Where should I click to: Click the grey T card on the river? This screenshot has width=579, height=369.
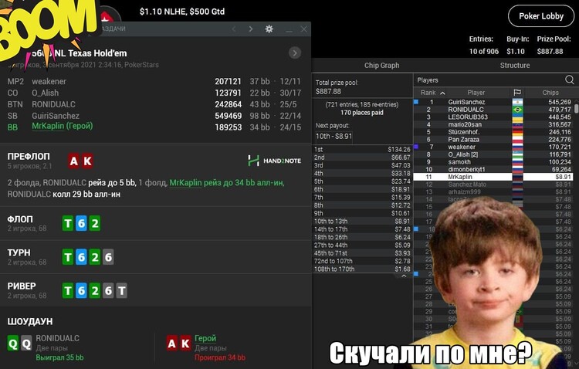click(x=122, y=291)
